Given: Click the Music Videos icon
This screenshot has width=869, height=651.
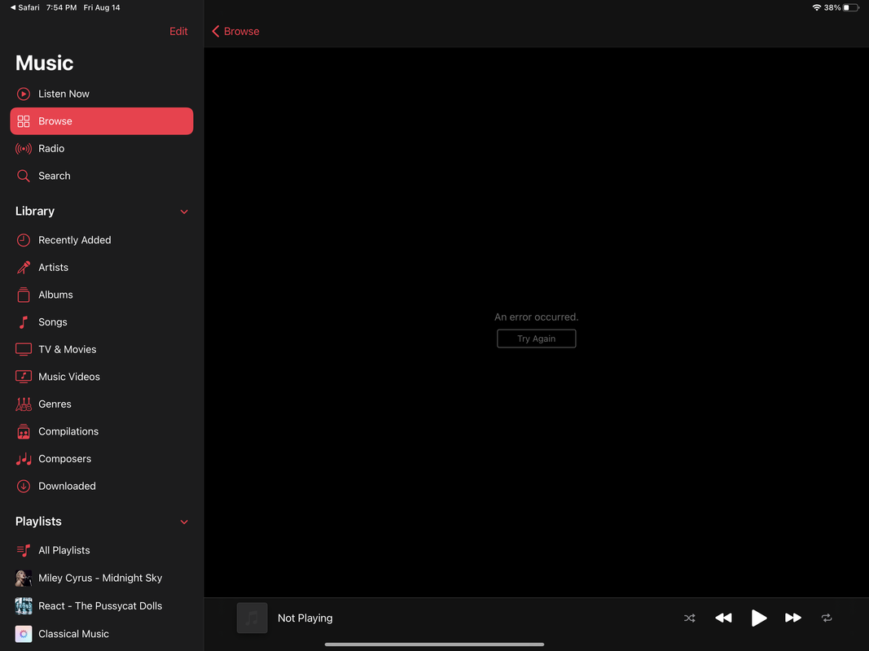Looking at the screenshot, I should [24, 377].
